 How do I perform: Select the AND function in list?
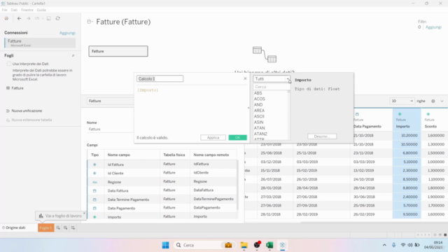coord(258,105)
